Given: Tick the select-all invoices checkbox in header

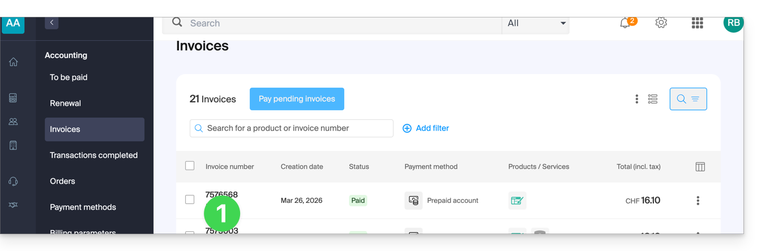Looking at the screenshot, I should [190, 166].
